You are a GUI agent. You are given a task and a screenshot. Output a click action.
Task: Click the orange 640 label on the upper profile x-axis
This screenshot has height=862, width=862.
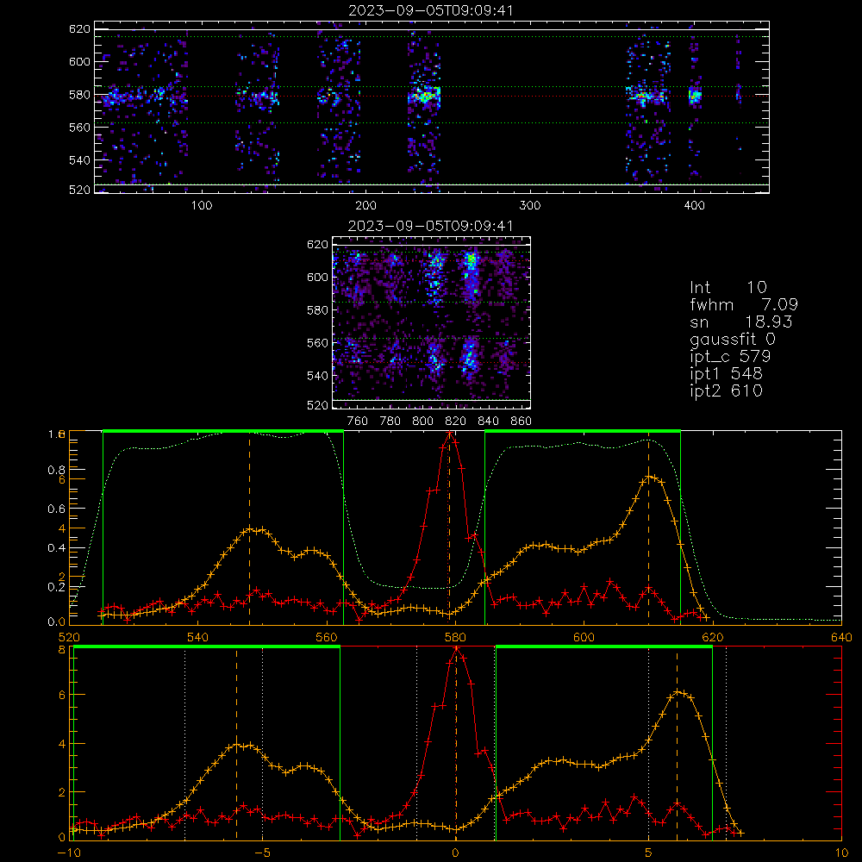pos(841,637)
